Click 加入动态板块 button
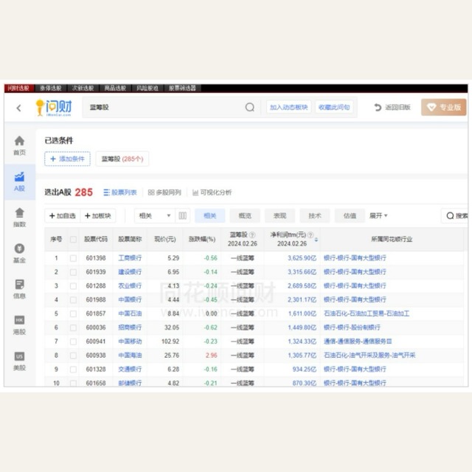The width and height of the screenshot is (472, 472). pos(288,107)
